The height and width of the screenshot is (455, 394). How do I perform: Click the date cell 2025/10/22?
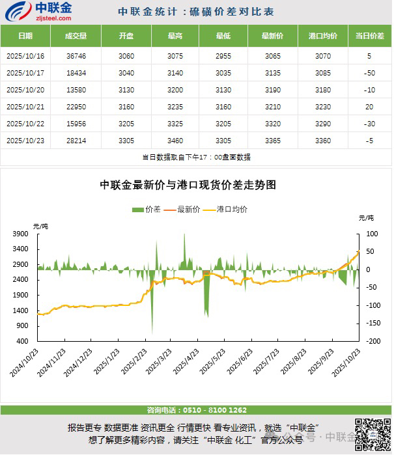(x=25, y=124)
